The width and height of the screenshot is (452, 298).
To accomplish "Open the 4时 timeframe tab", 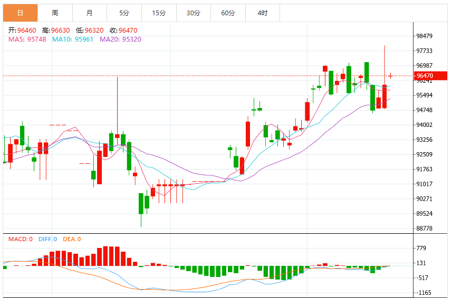I will 263,13.
